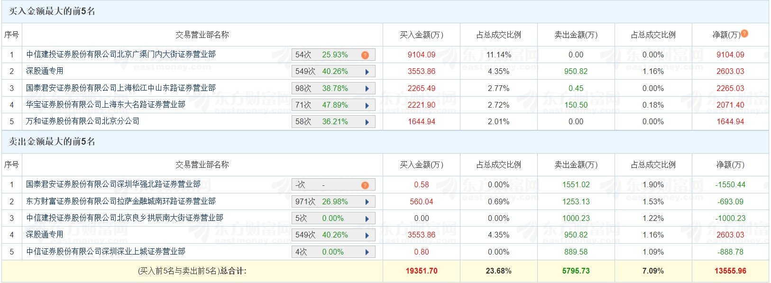The image size is (771, 283).
Task: Open 万和证券股份有限公司北京分公司 link
Action: point(83,121)
